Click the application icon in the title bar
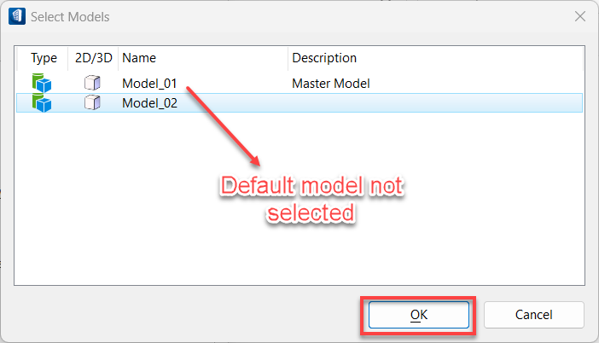Screen dimensions: 599x343 [17, 16]
